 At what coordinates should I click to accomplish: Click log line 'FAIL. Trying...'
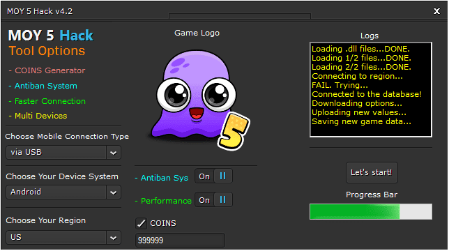[340, 85]
